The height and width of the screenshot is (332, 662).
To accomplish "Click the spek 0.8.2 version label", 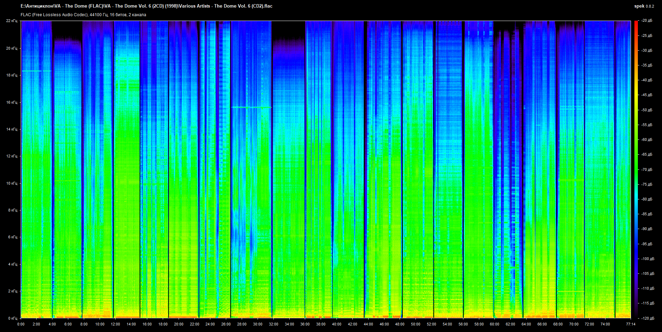I will point(644,6).
